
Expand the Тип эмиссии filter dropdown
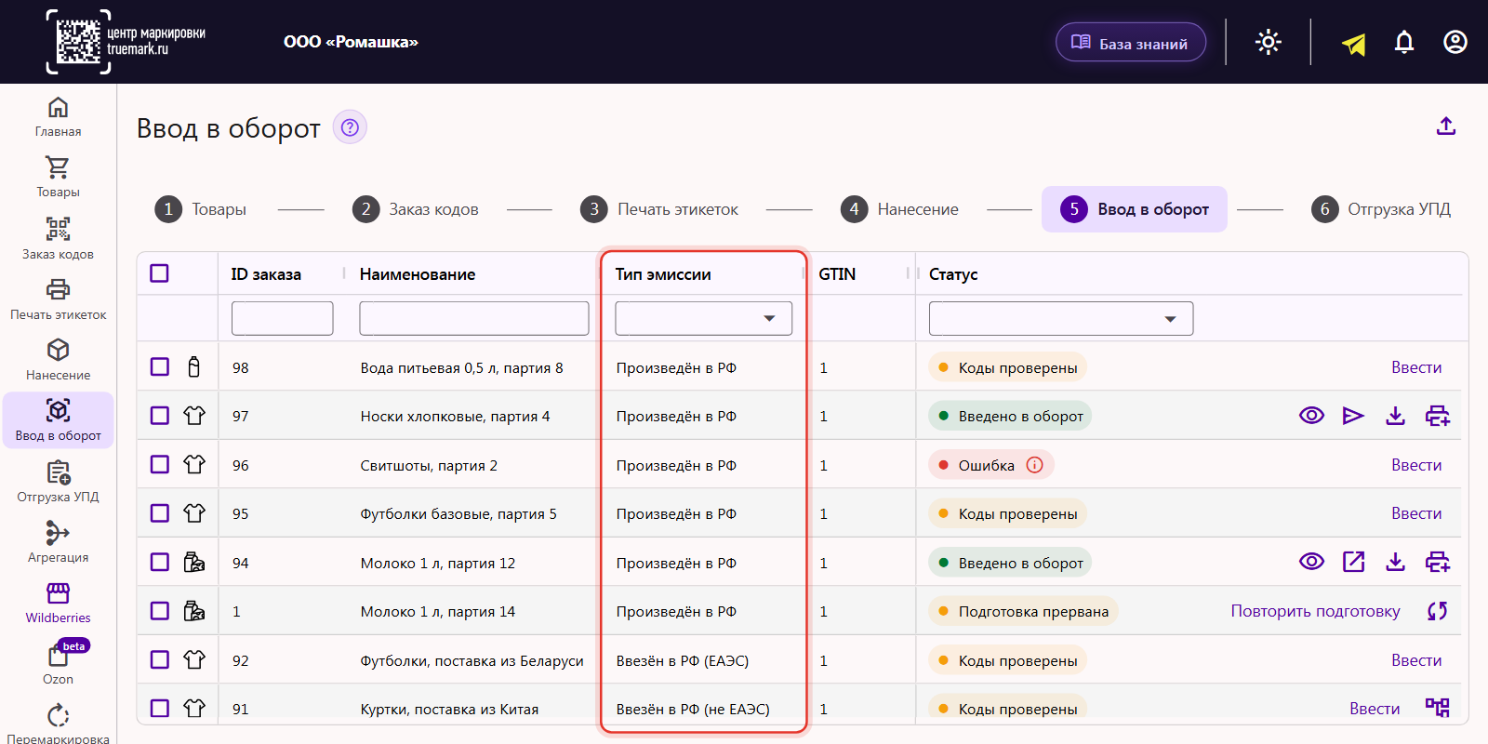[x=704, y=318]
